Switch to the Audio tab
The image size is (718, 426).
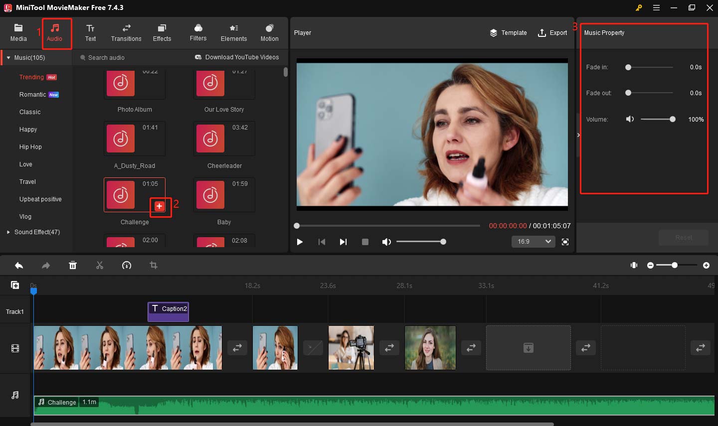(x=55, y=33)
